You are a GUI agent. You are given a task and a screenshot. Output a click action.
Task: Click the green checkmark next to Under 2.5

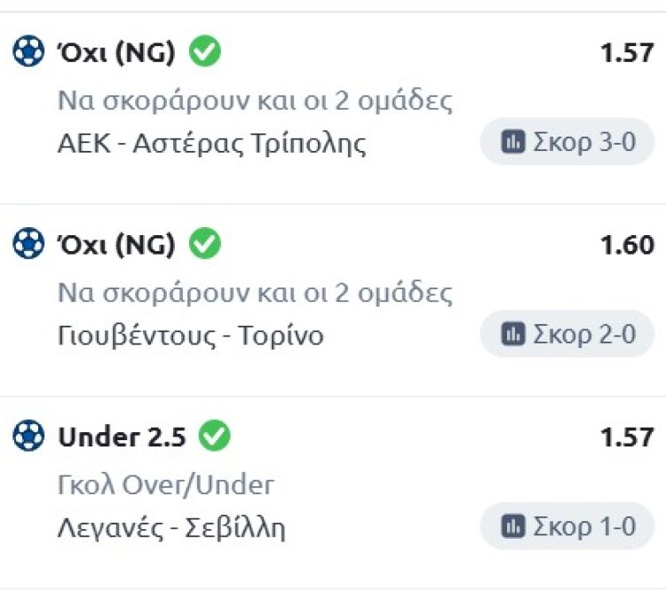[214, 436]
